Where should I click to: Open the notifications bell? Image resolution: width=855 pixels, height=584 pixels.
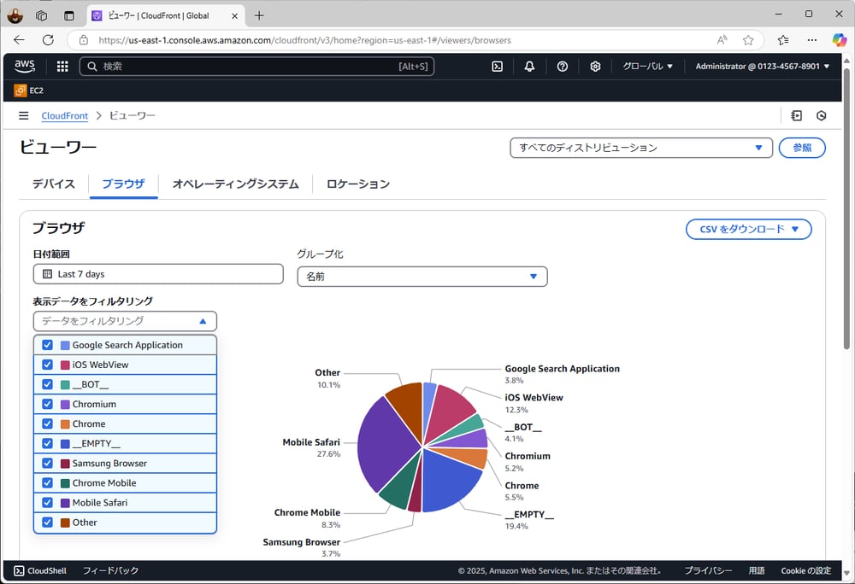click(529, 67)
